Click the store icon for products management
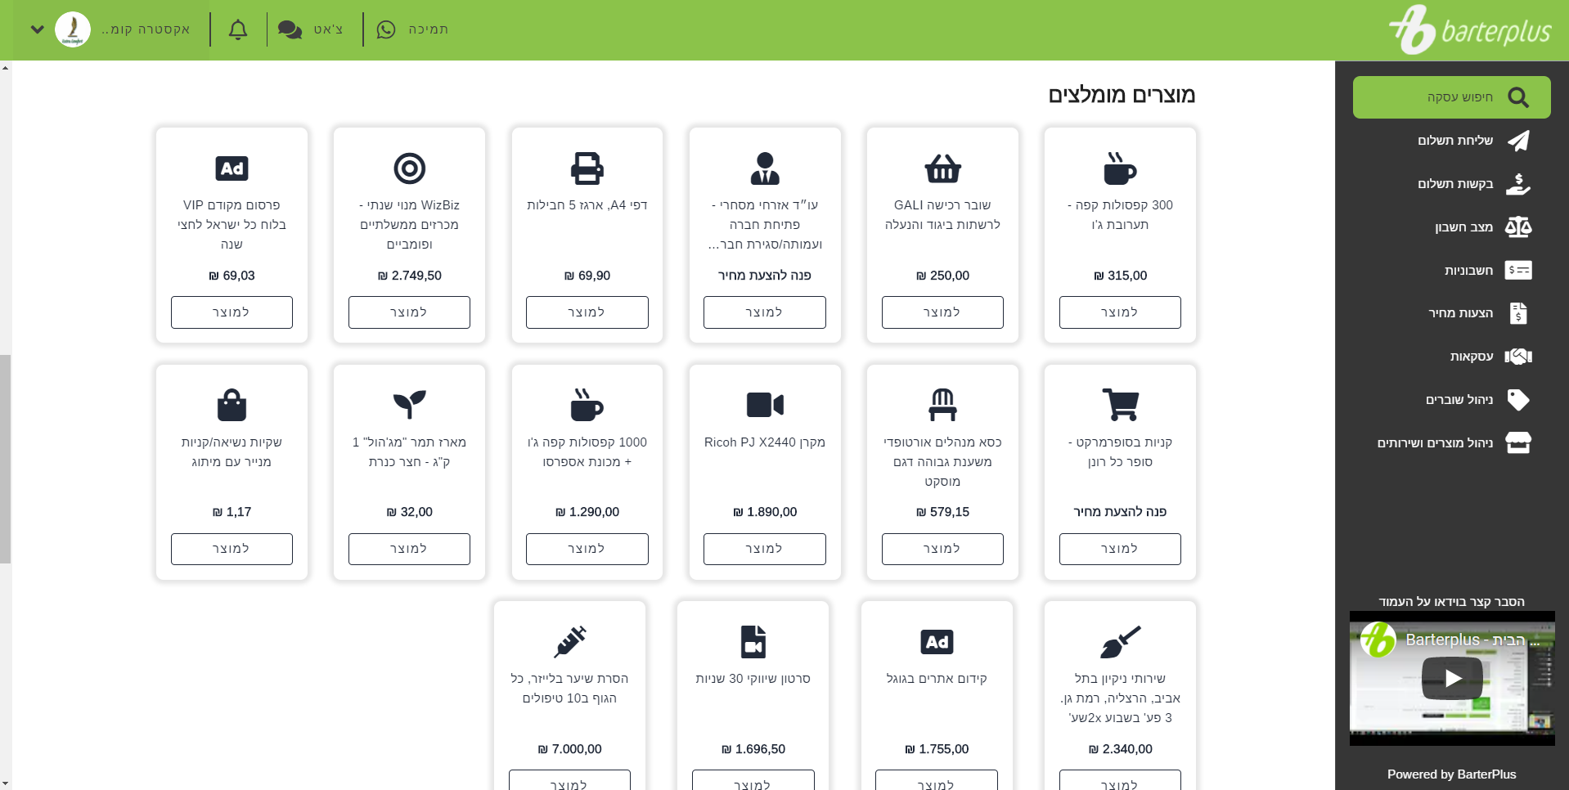Screen dimensions: 1569x790 [x=1517, y=443]
